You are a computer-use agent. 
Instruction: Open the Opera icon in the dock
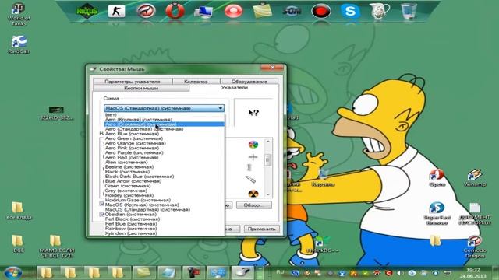click(x=175, y=10)
